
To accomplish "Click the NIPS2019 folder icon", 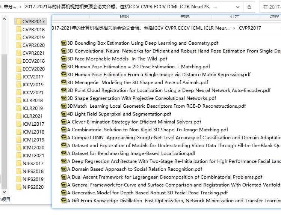I will (x=19, y=179).
